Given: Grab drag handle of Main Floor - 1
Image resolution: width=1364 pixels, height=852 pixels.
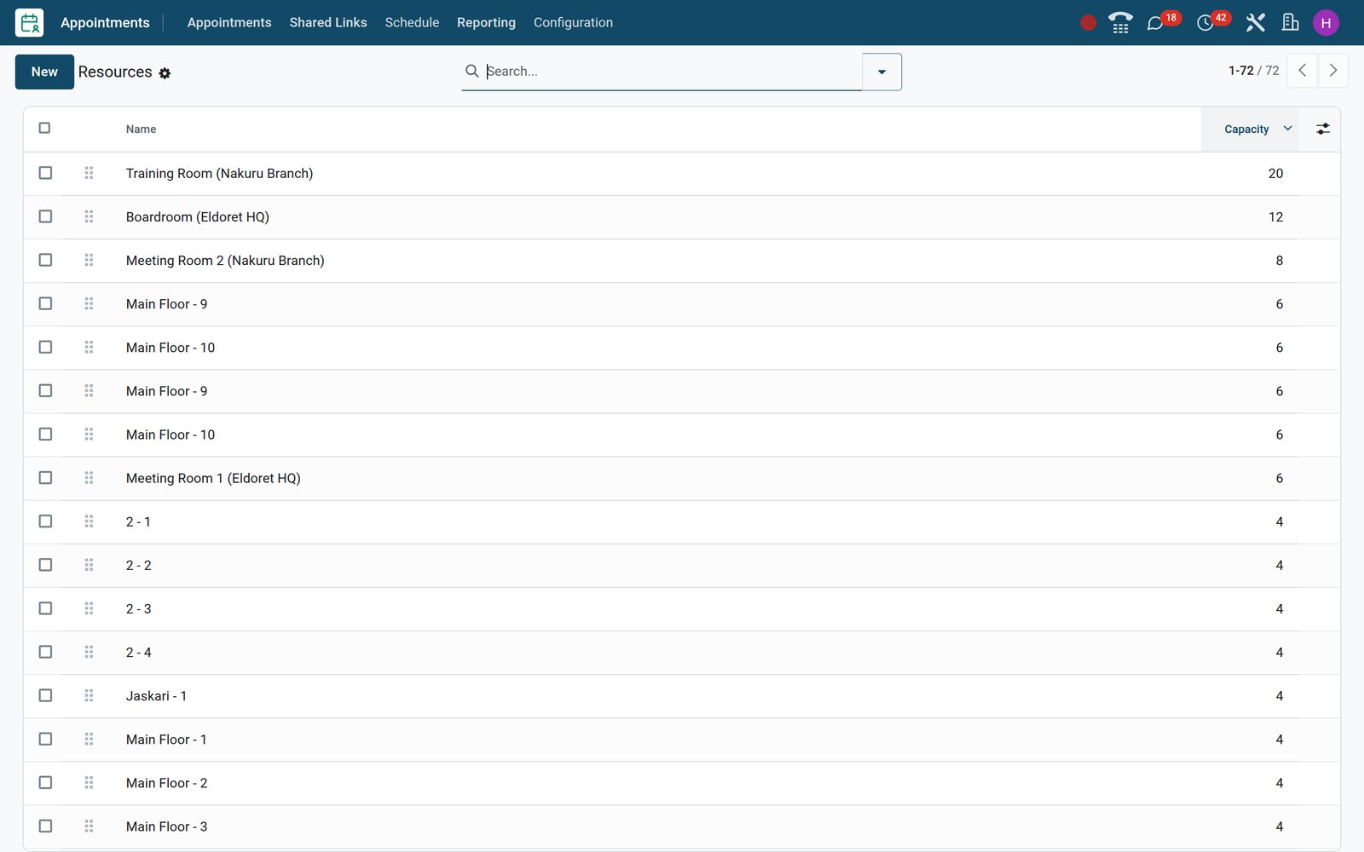Looking at the screenshot, I should (89, 739).
